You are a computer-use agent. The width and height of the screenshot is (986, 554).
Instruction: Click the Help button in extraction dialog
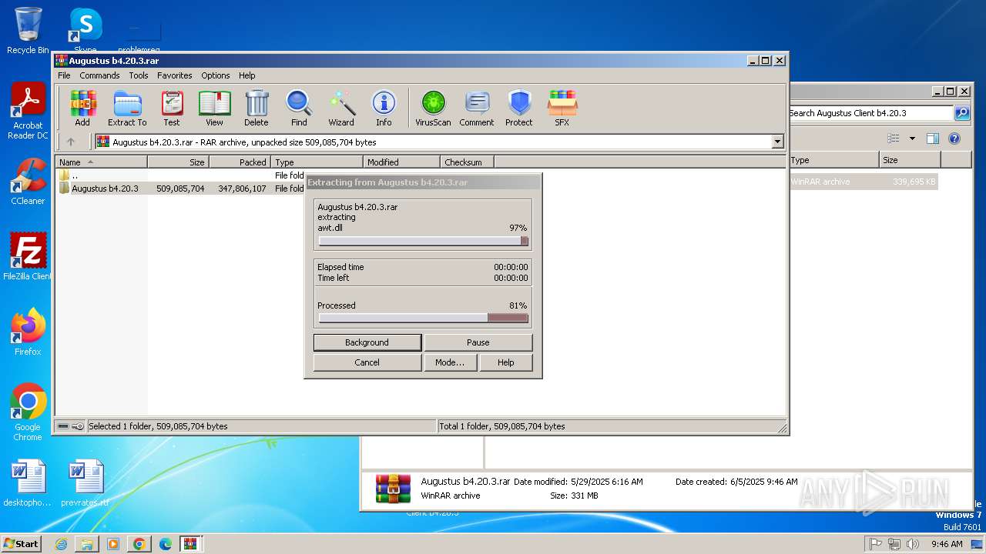[506, 362]
